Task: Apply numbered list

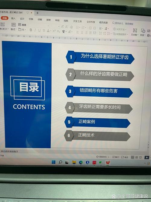Action: click(83, 28)
